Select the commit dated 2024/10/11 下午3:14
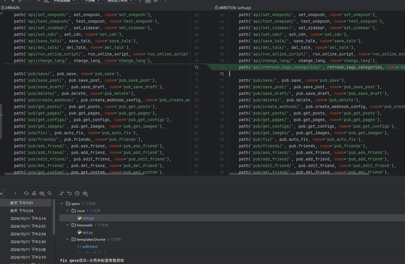 [28, 219]
